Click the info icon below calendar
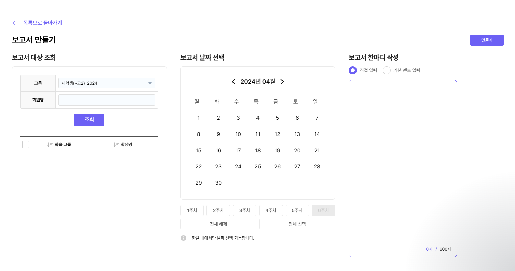The image size is (515, 271). 183,238
